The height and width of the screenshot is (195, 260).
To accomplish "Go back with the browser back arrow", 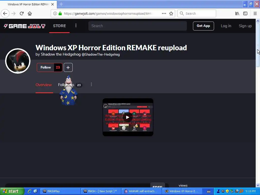I will tap(5, 13).
